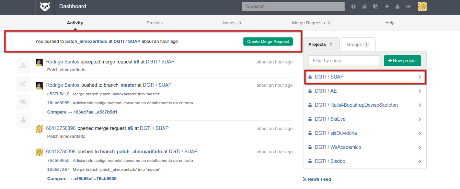Screen dimensions: 460x189
Task: Open chevron for DGTI / SisEve
Action: 419,119
